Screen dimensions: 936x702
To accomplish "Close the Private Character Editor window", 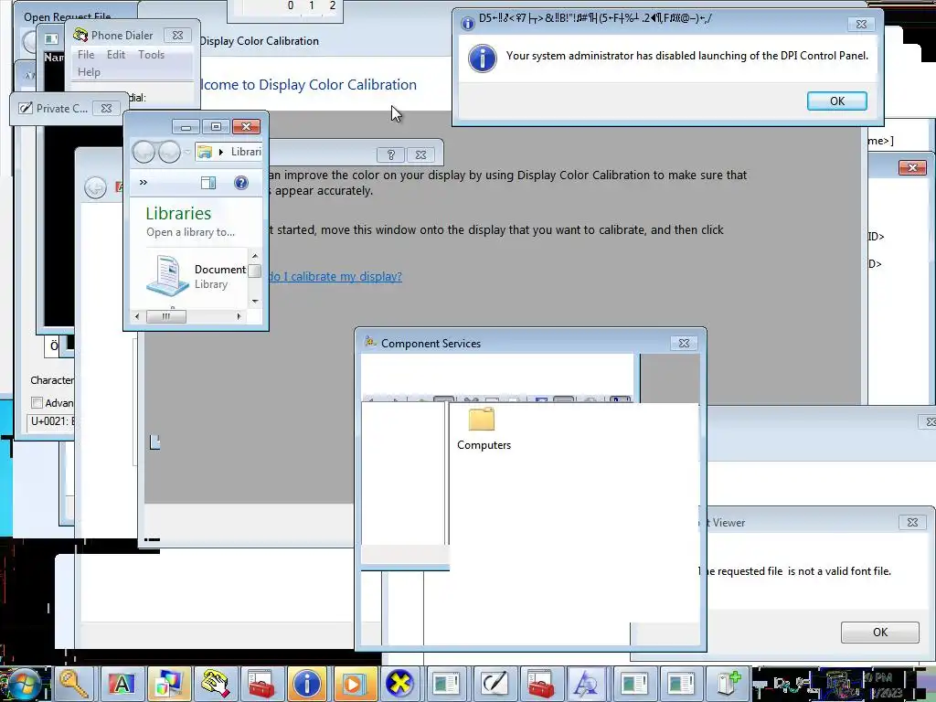I will [x=106, y=108].
